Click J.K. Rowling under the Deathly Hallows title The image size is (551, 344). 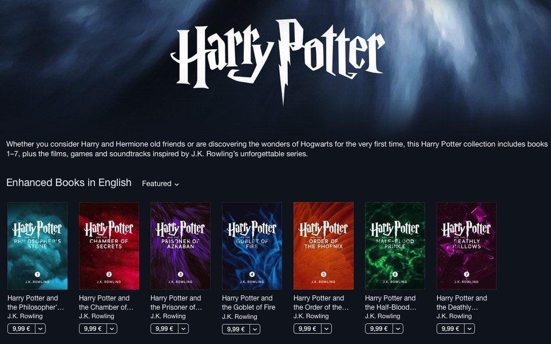point(454,317)
